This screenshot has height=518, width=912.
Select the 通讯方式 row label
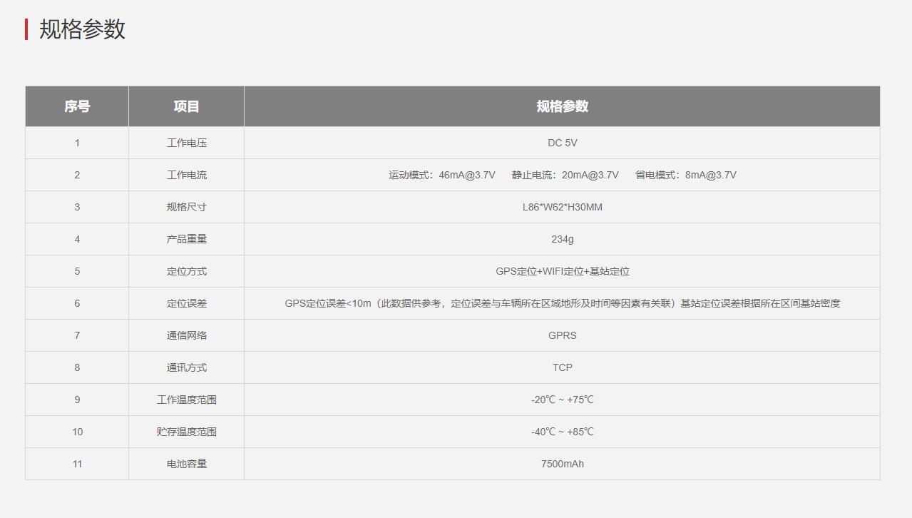186,367
